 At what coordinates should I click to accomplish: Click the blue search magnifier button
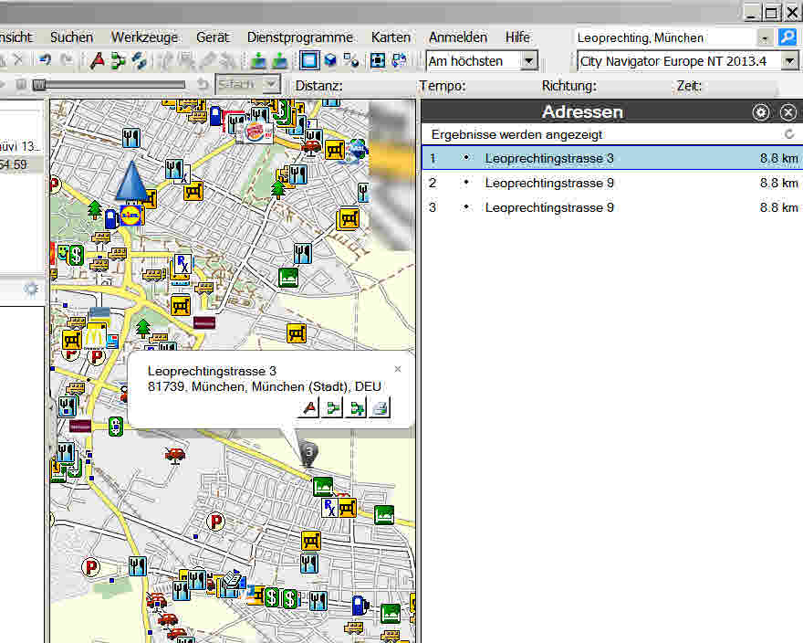pyautogui.click(x=787, y=37)
